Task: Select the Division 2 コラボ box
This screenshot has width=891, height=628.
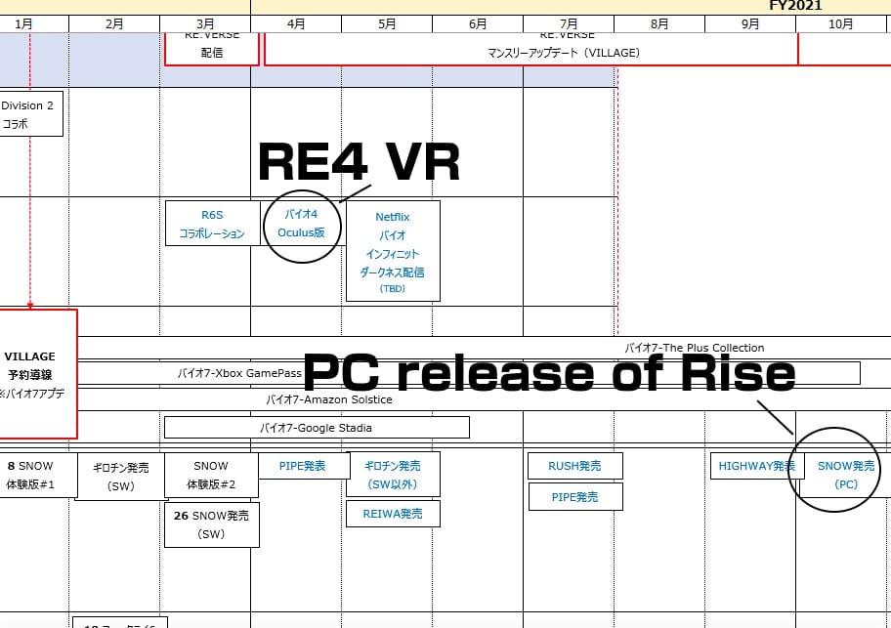Action: click(x=30, y=114)
